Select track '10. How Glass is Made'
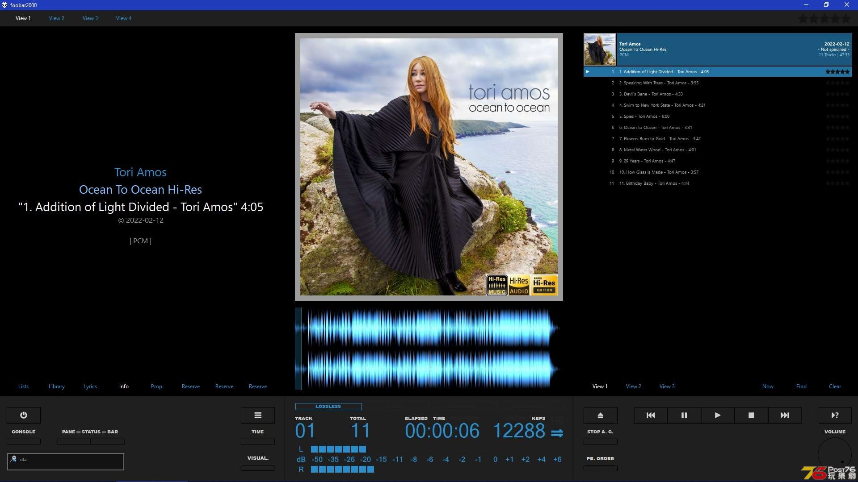Screen dimensions: 858x482 [717, 172]
